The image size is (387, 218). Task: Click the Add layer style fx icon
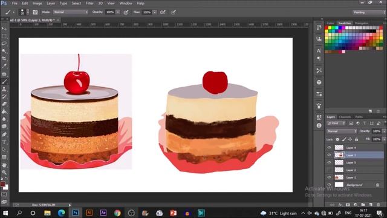(340, 205)
